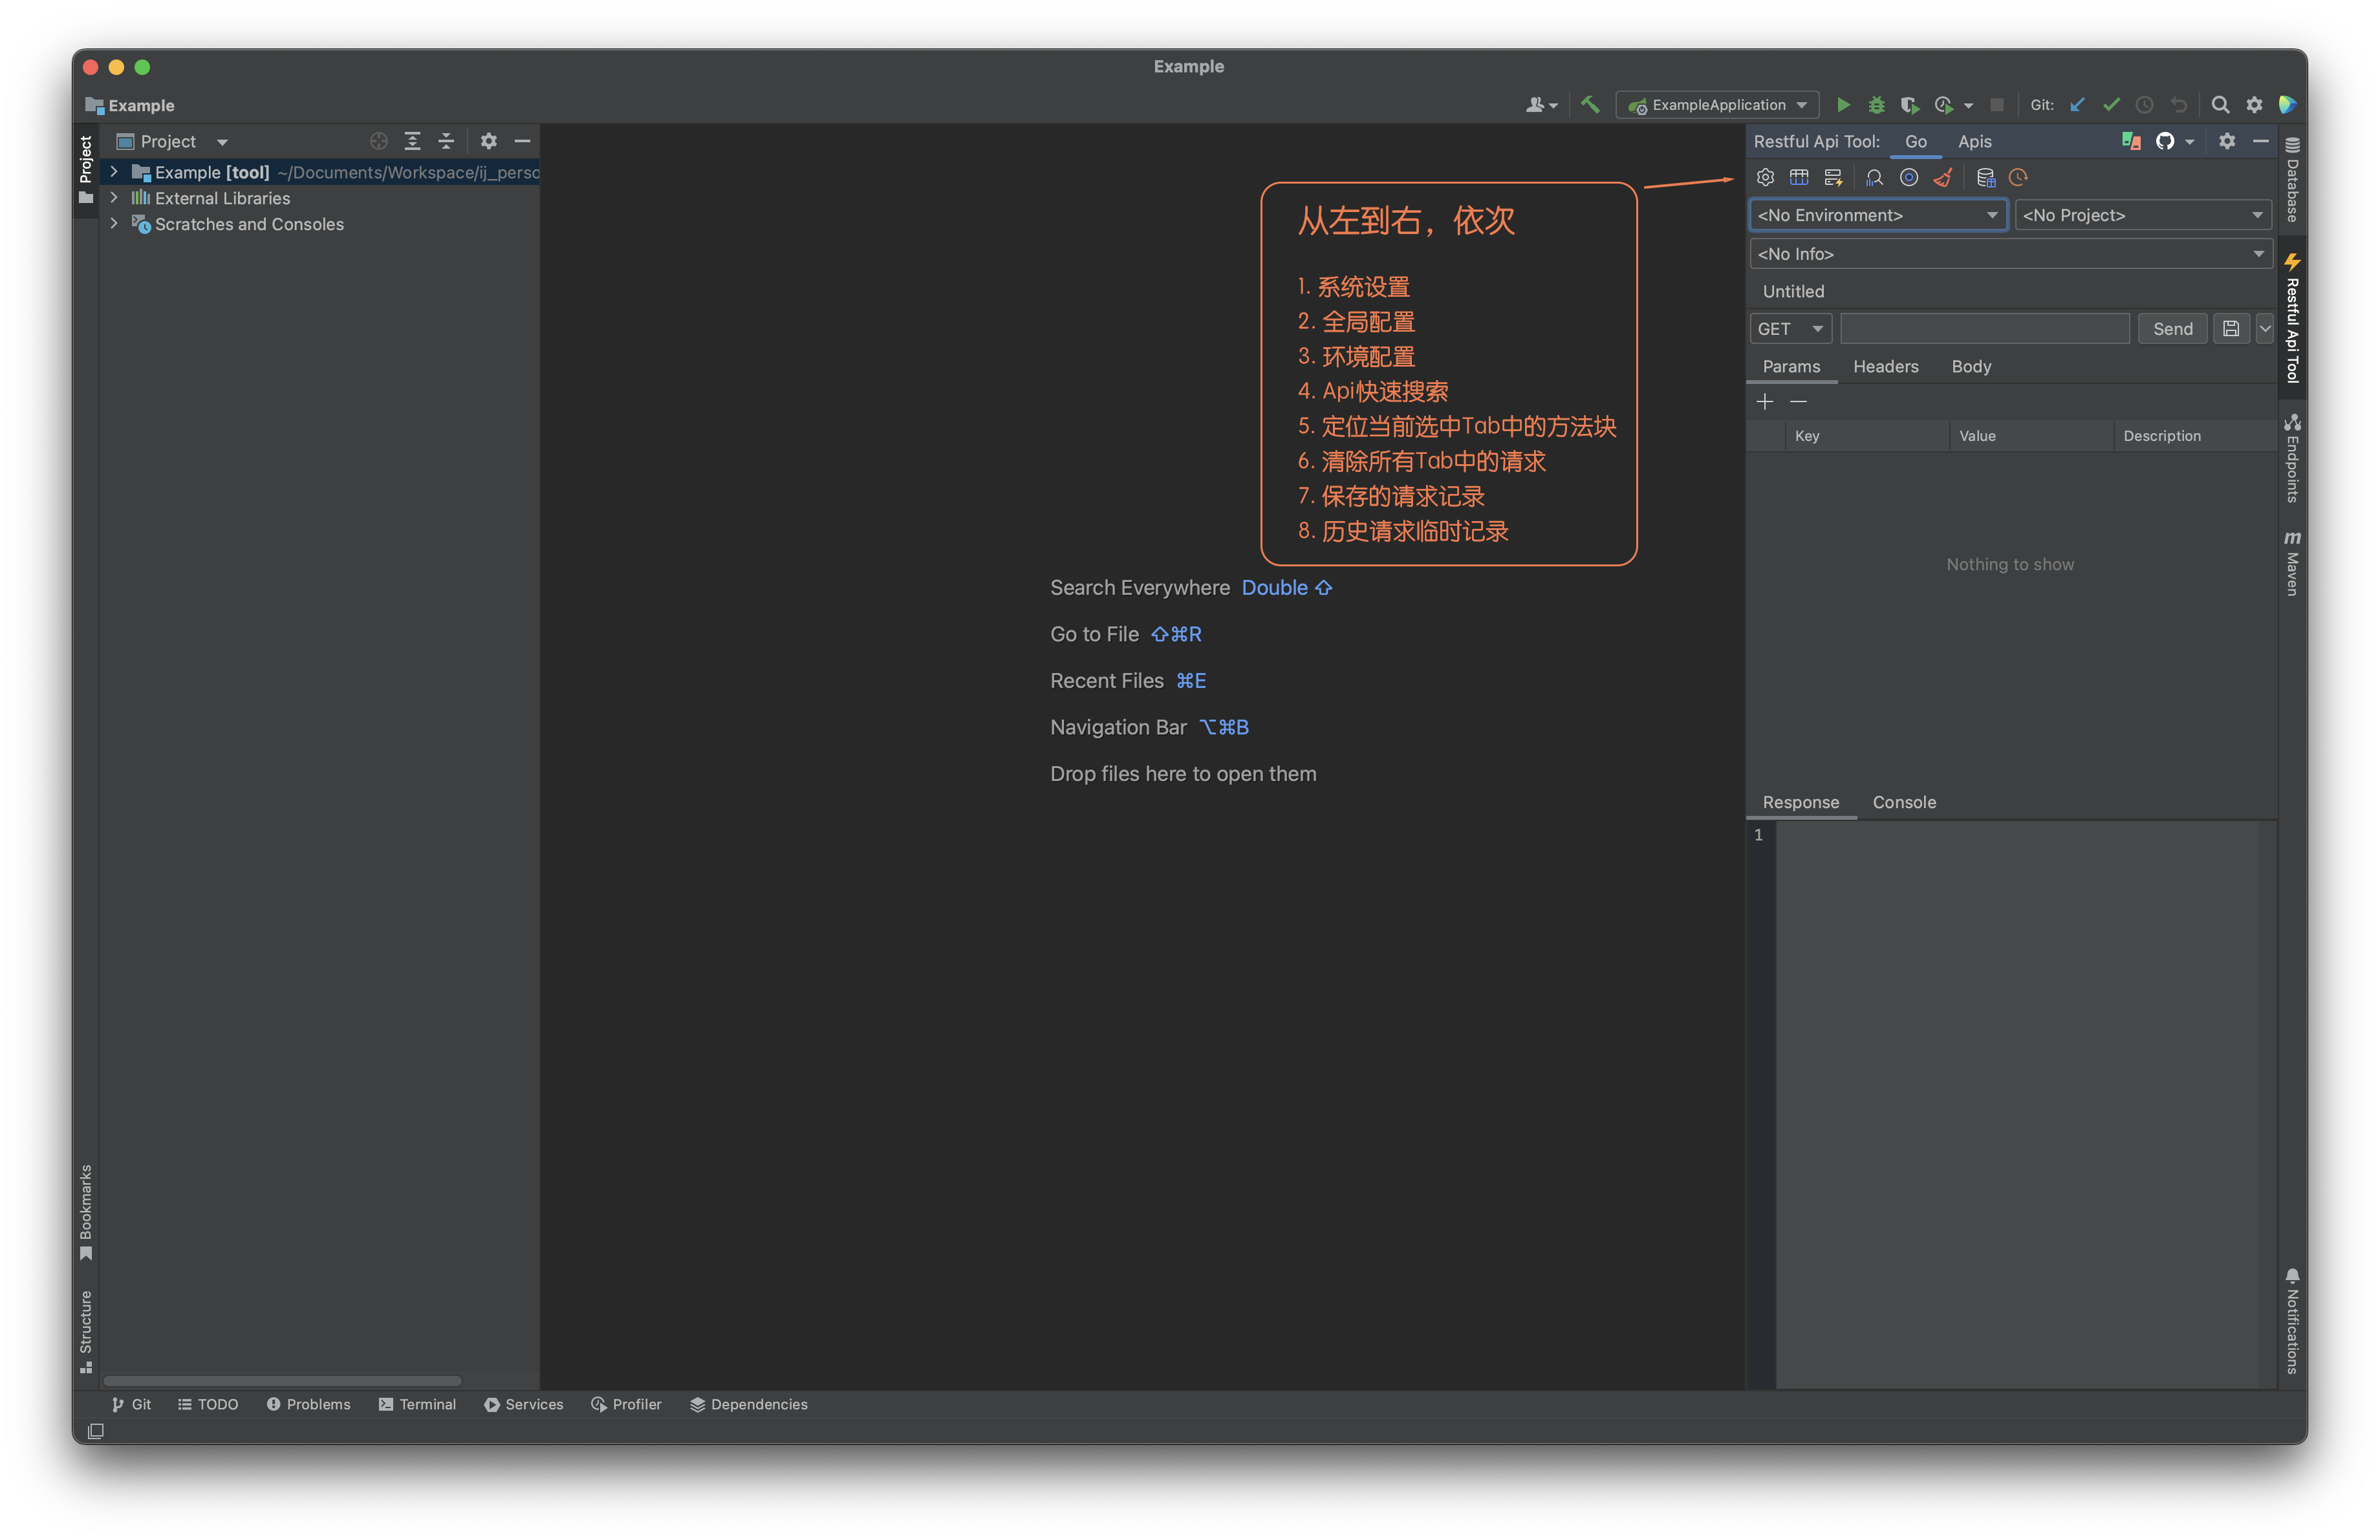Viewport: 2380px width, 1540px height.
Task: Clear all tab requests with broom icon
Action: click(x=1944, y=177)
